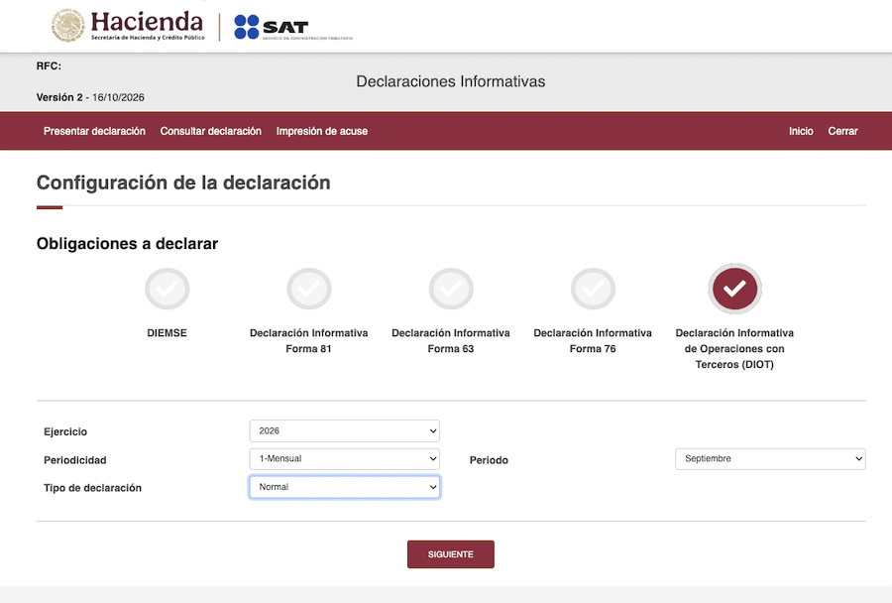Open the Impresión de acuse menu
This screenshot has height=603, width=892.
322,131
